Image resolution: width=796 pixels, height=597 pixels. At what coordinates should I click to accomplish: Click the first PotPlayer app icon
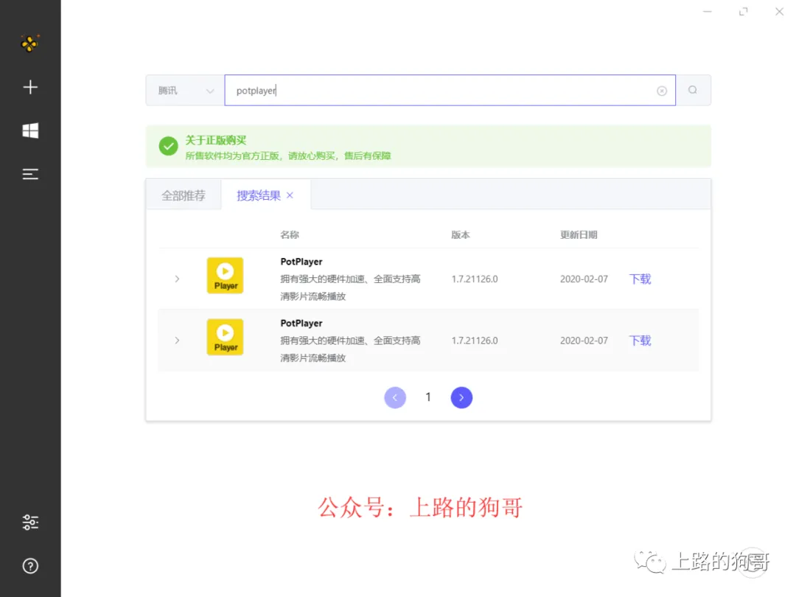click(x=225, y=276)
